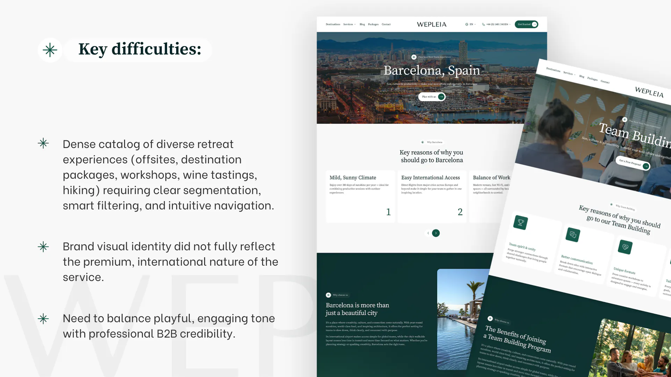
Task: Click the heart handshake icon for Unique formats
Action: 625,247
